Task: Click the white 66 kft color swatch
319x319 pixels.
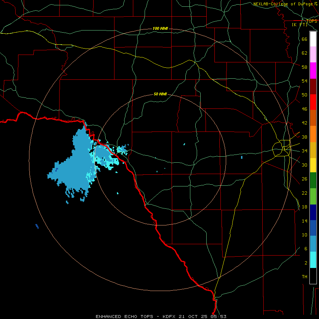Action: pyautogui.click(x=313, y=39)
